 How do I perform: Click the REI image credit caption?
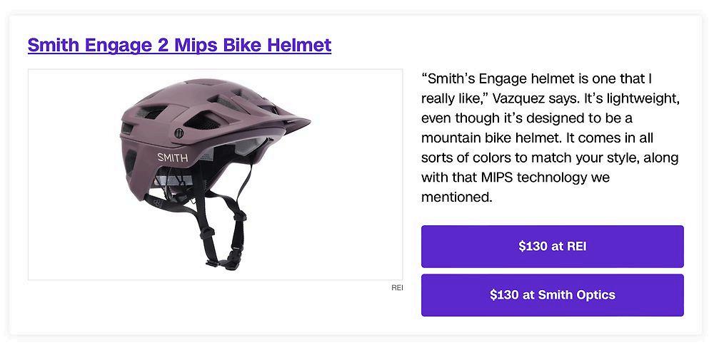click(x=397, y=288)
